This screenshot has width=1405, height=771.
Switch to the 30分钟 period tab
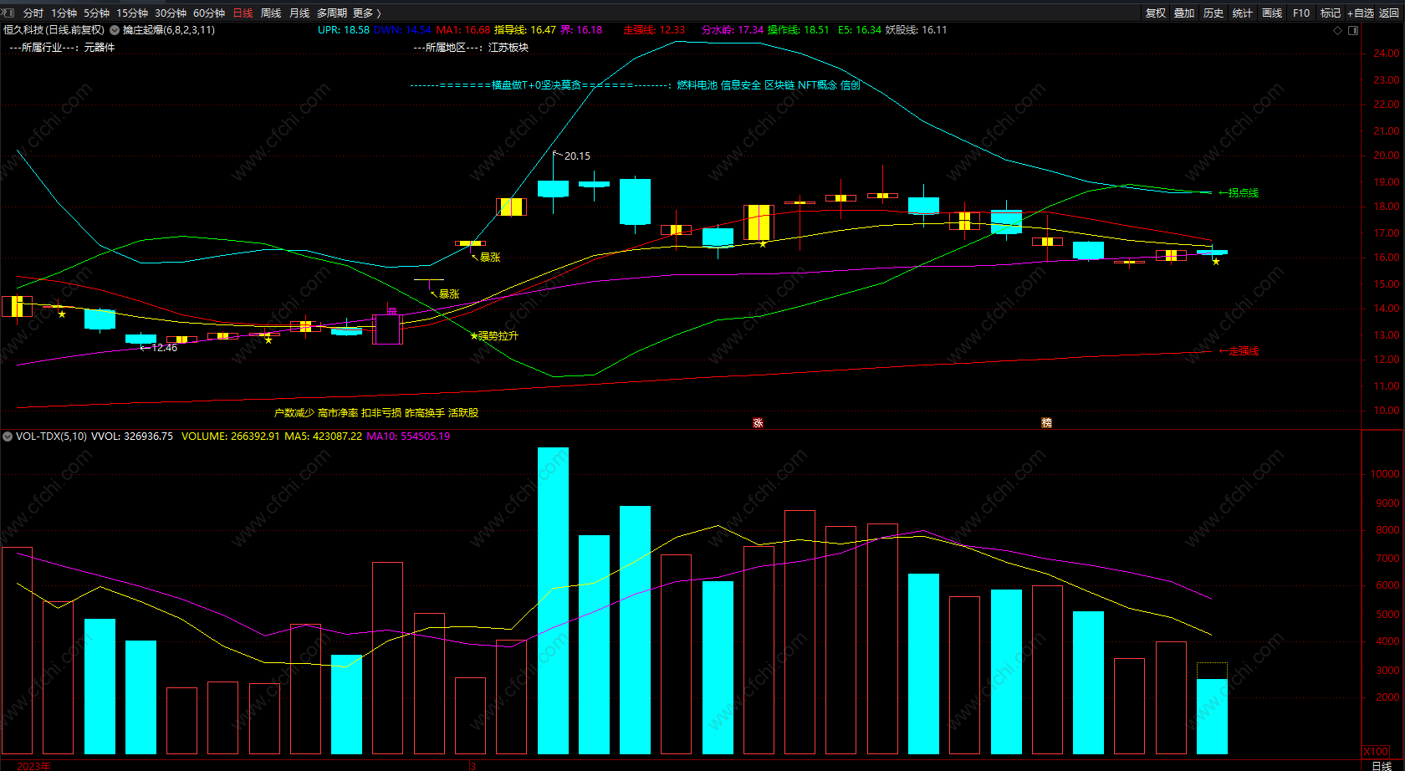[171, 13]
